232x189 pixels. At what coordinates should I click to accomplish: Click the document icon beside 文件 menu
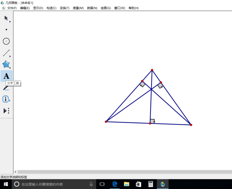pyautogui.click(x=4, y=8)
